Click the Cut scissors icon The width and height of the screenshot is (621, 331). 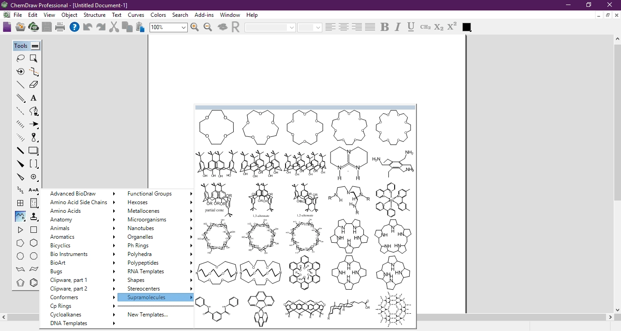point(114,27)
